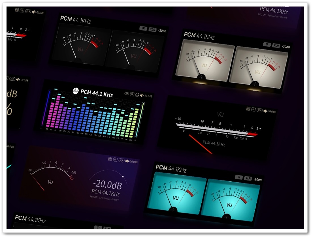Select the input source icon on the linear VU screen

248,109
